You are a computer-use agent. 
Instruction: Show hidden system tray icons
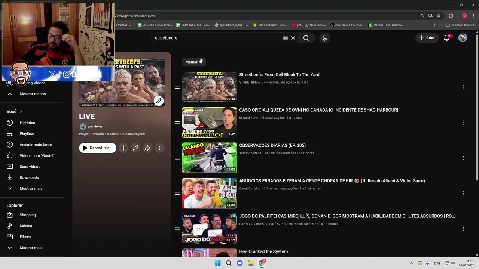click(411, 263)
